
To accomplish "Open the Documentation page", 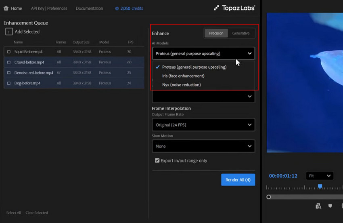I will click(89, 8).
